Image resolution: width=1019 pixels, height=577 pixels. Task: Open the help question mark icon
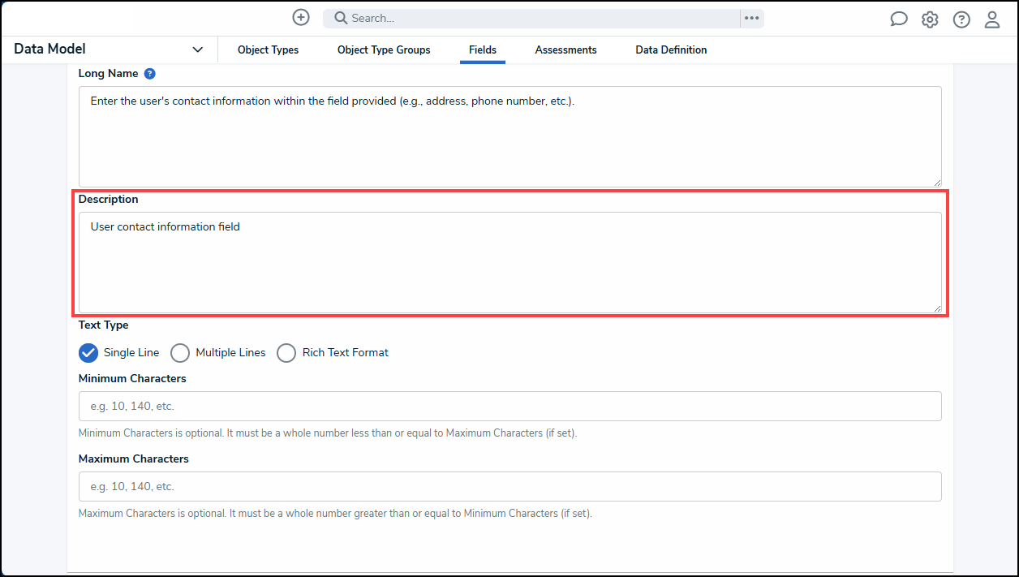tap(961, 19)
